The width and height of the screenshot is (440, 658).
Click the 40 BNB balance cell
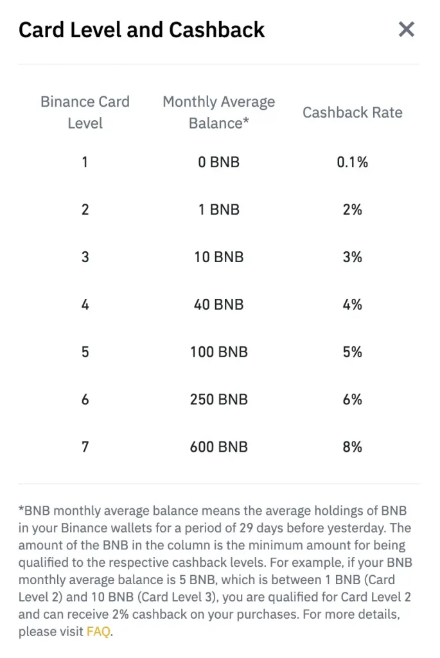tap(218, 305)
